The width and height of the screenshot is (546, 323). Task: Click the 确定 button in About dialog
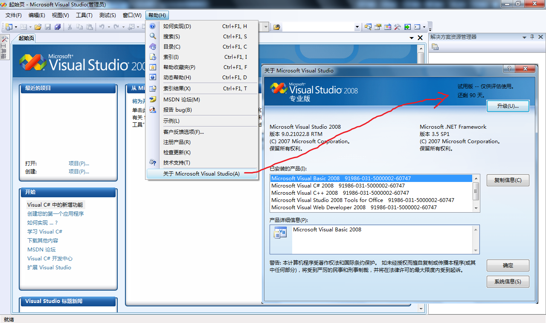508,265
